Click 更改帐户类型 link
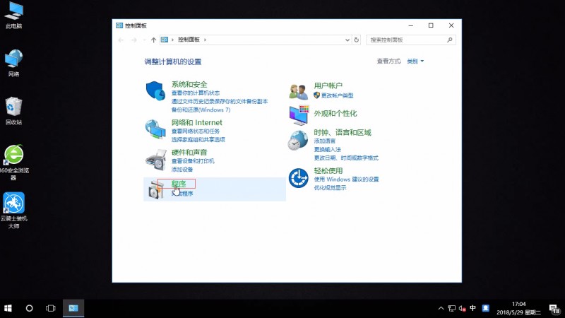Viewport: 565px width, 318px height. (337, 95)
